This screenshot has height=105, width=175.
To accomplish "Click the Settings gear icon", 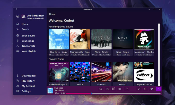I will point(18,91).
